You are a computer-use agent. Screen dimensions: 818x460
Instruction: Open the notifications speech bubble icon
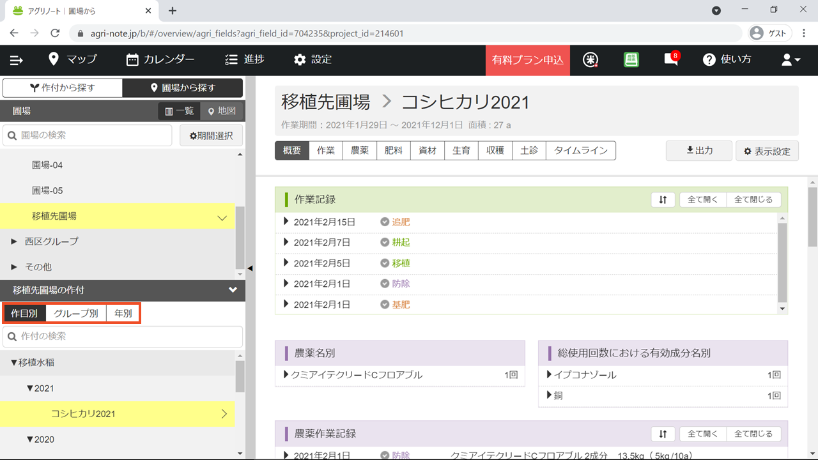pyautogui.click(x=671, y=59)
